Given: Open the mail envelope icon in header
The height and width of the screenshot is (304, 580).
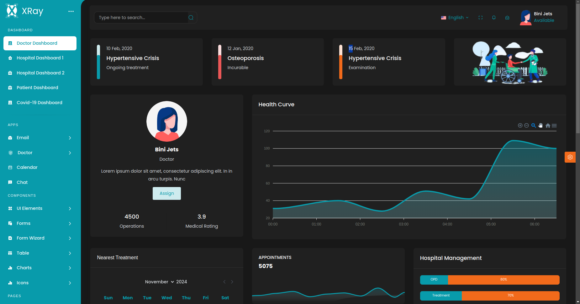Looking at the screenshot, I should (x=507, y=18).
